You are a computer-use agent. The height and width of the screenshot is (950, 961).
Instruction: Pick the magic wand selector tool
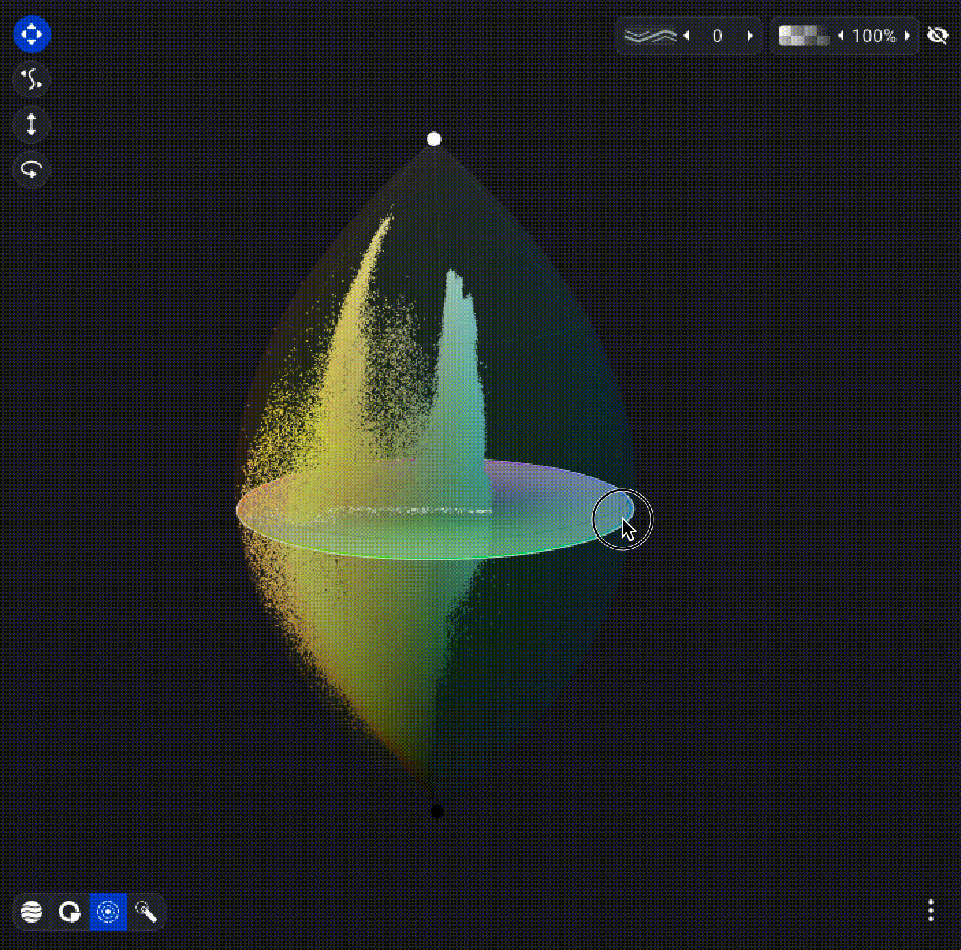[x=146, y=911]
